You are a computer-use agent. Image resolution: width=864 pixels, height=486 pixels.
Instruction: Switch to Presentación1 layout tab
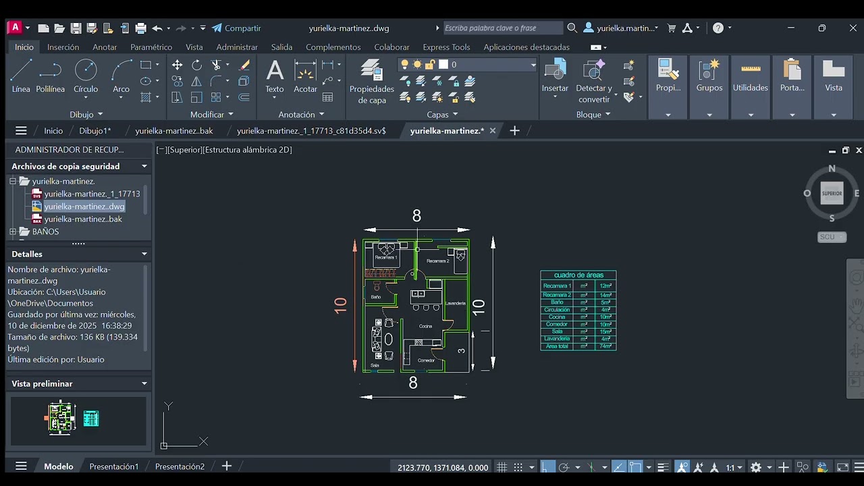pos(114,466)
